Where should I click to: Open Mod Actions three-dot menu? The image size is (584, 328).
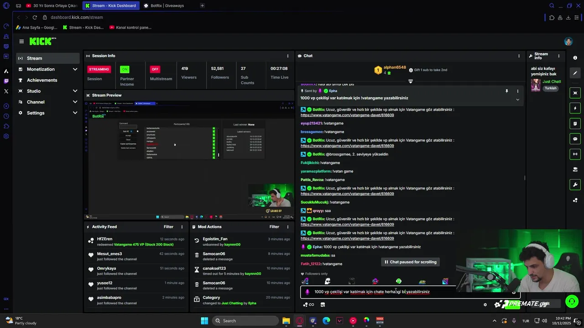[287, 227]
